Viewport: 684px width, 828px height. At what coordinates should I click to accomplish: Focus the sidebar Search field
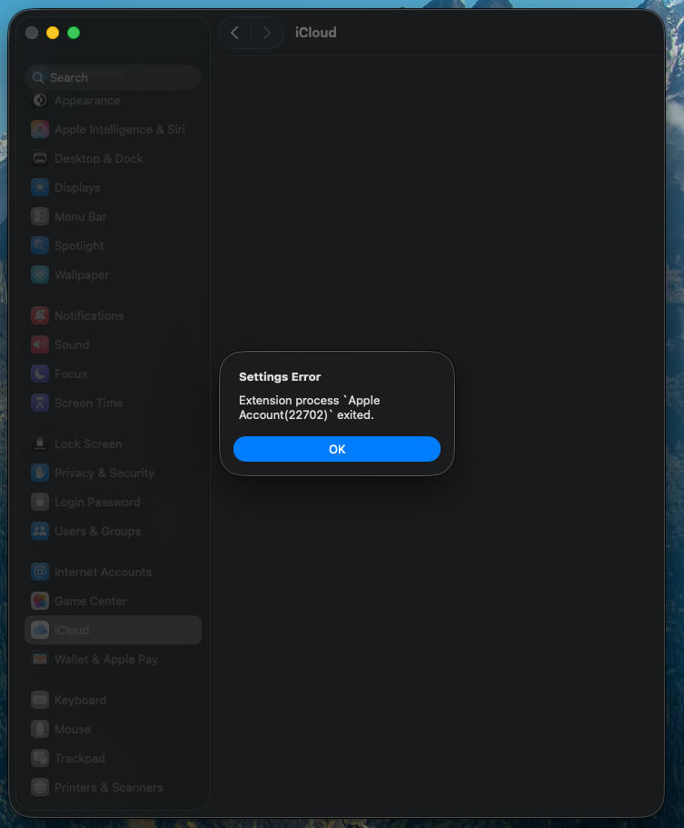(113, 77)
